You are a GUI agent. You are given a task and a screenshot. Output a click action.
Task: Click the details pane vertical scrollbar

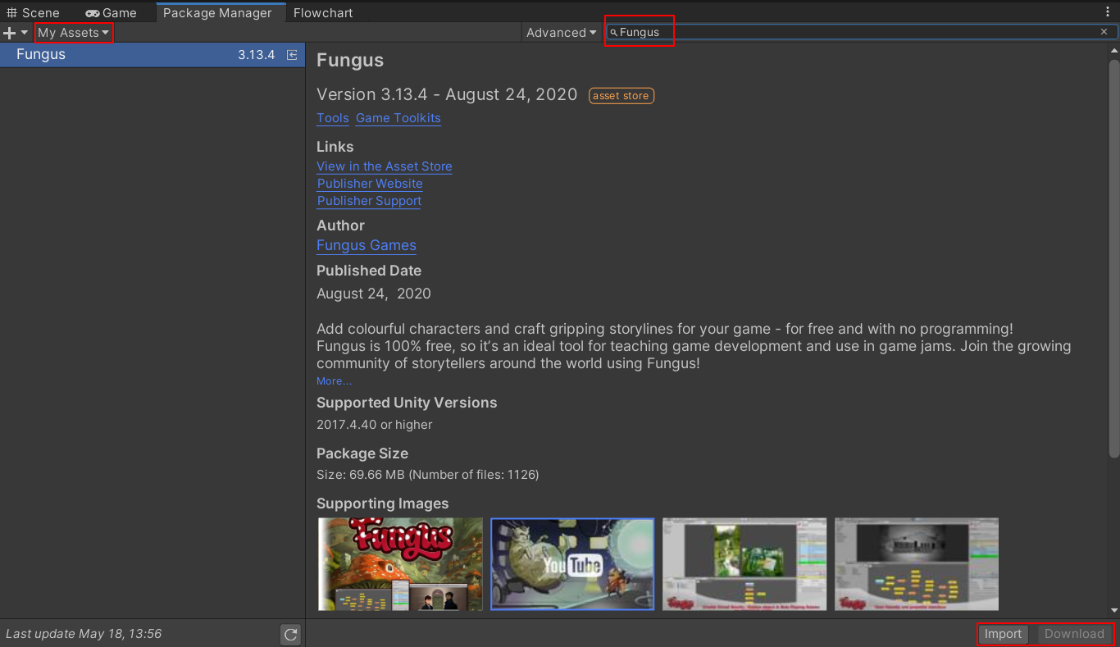tap(1113, 257)
